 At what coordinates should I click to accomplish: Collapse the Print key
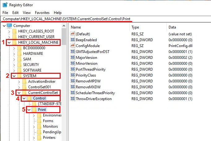click(x=29, y=110)
